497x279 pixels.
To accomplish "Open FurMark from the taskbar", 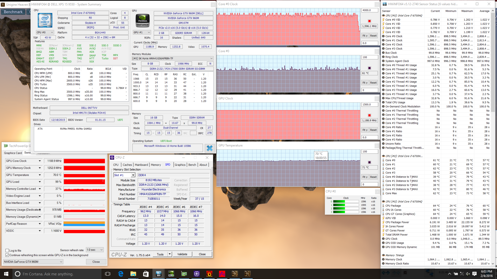I will pos(209,274).
